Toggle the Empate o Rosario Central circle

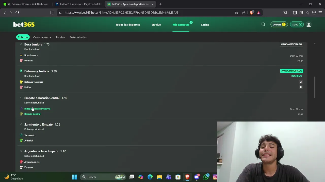coord(21,98)
